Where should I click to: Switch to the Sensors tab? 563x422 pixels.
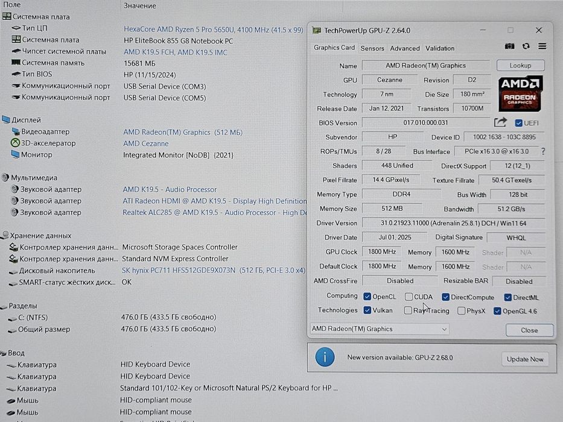pyautogui.click(x=372, y=48)
